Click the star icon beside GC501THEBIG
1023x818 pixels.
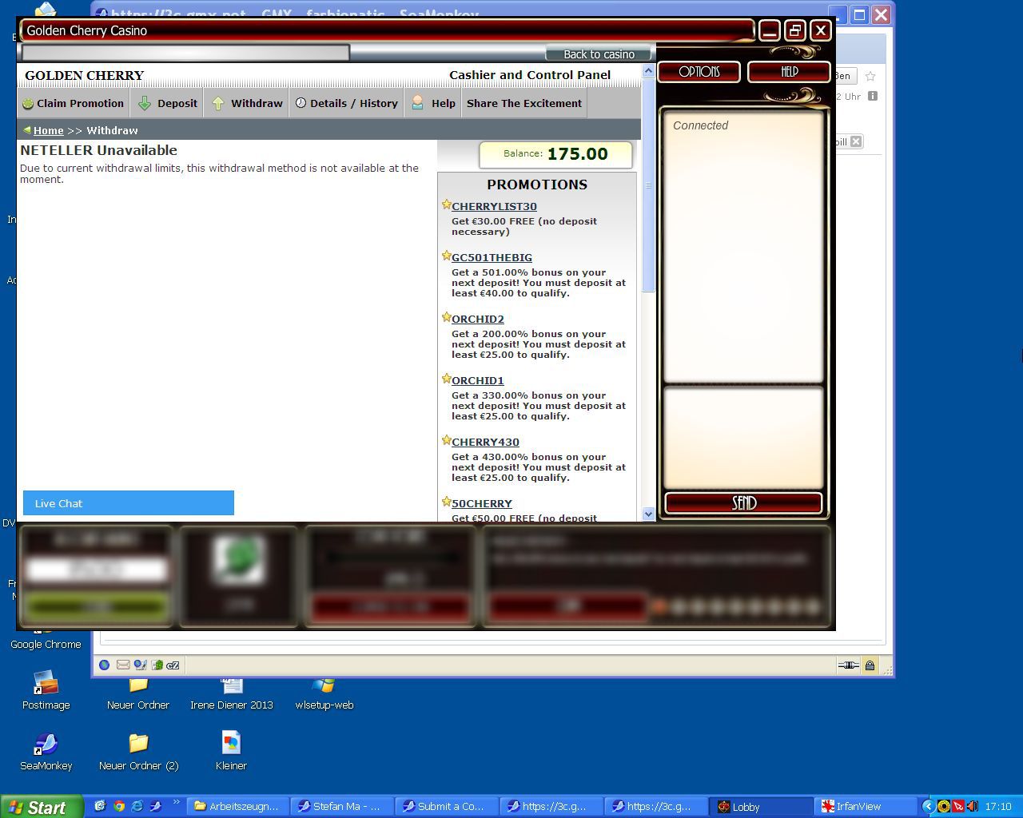click(446, 256)
